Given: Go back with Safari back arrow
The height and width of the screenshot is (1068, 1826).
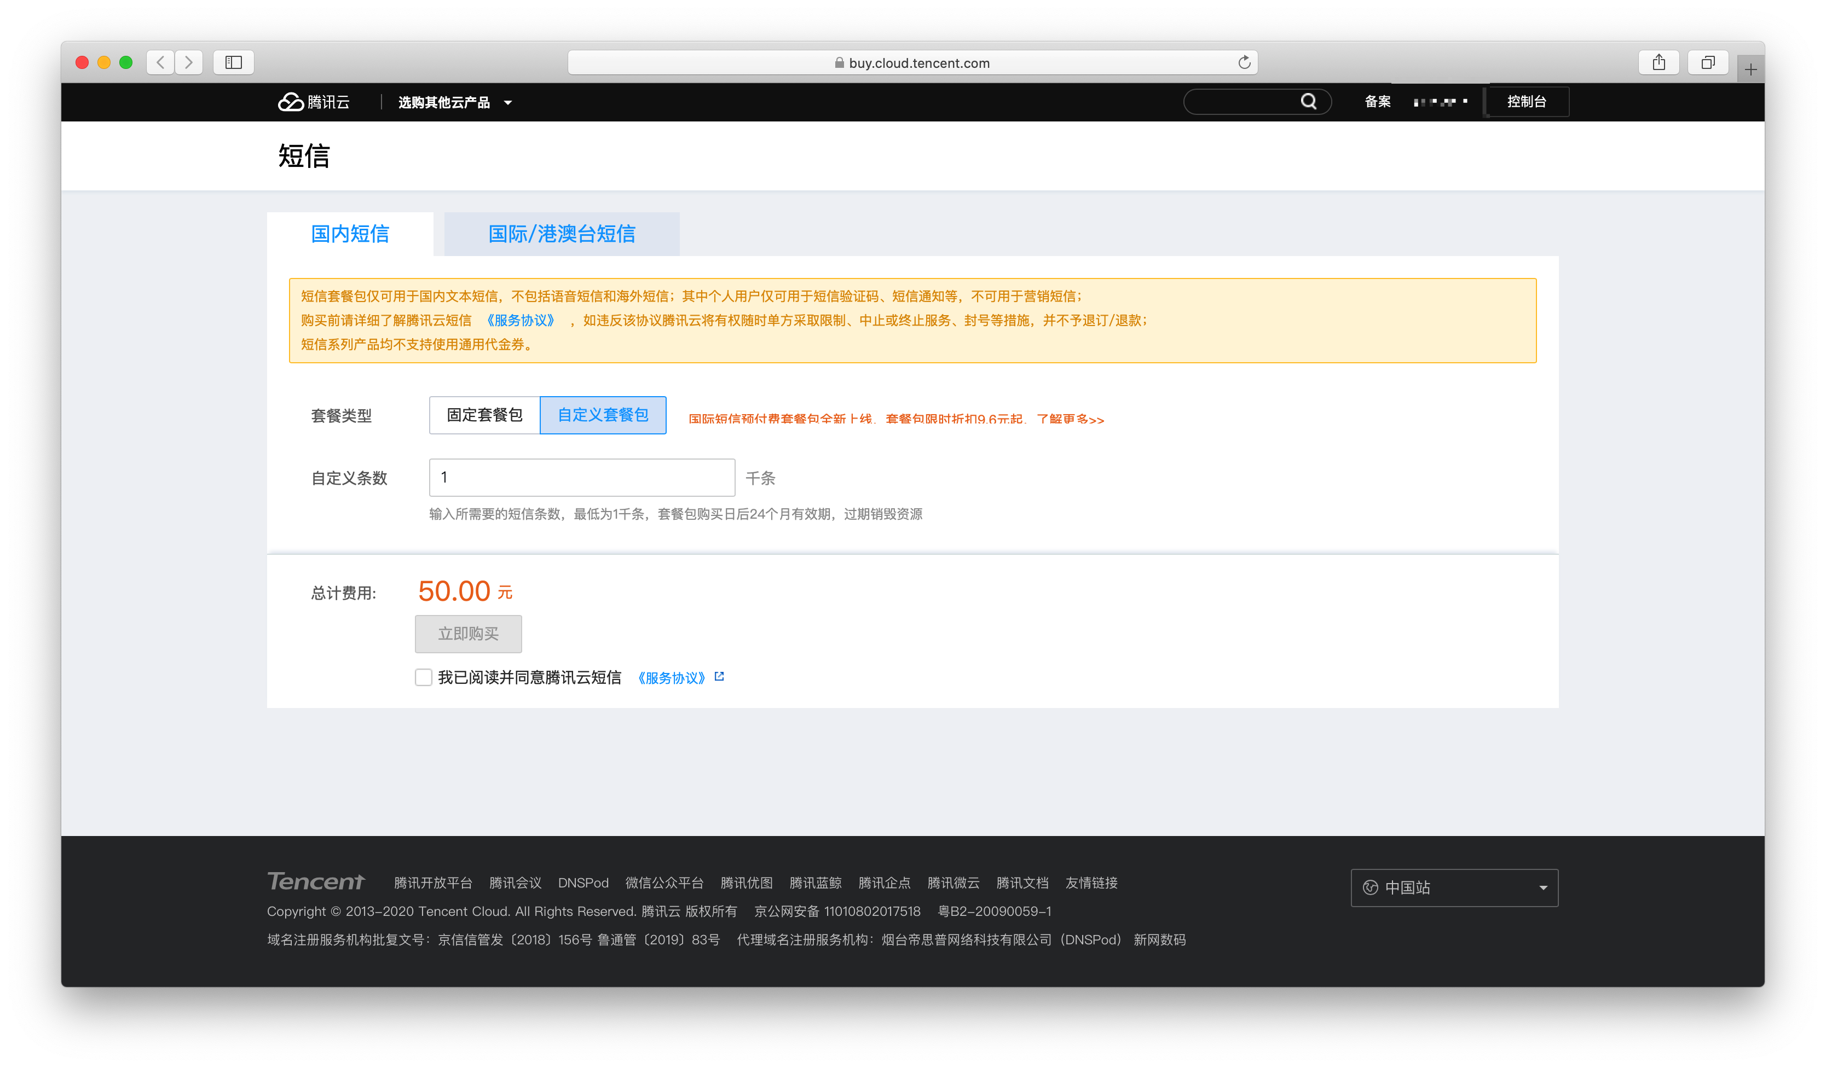Looking at the screenshot, I should pos(161,62).
